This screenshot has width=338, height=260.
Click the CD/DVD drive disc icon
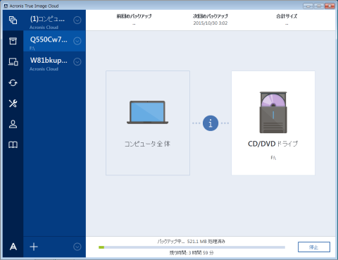(273, 113)
